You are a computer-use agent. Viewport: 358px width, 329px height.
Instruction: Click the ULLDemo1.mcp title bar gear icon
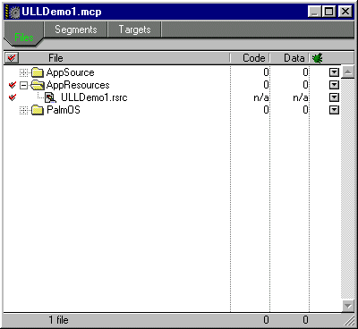pos(13,12)
